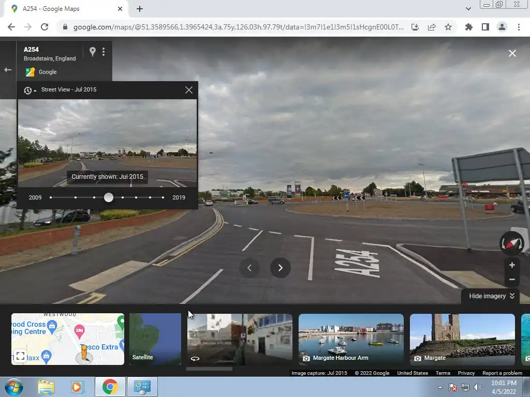Screen dimensions: 530x397
Task: Bookmark this page with the star icon
Action: coord(448,27)
